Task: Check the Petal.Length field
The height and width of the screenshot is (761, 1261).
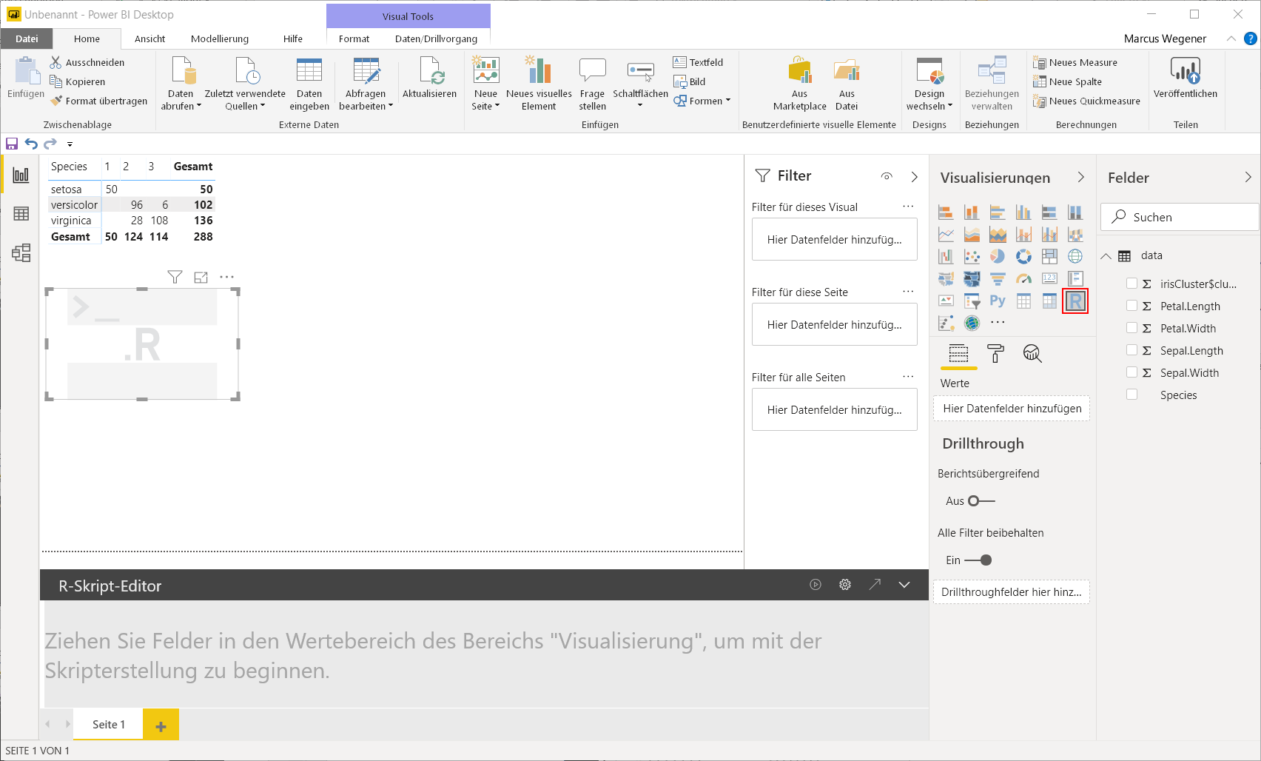Action: click(1131, 306)
